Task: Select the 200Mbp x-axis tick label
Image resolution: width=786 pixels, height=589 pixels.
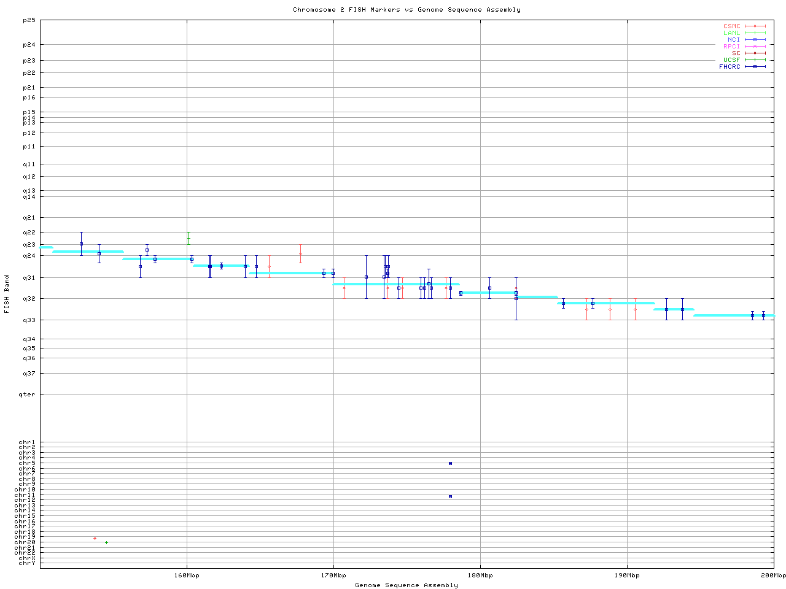Action: coord(773,576)
